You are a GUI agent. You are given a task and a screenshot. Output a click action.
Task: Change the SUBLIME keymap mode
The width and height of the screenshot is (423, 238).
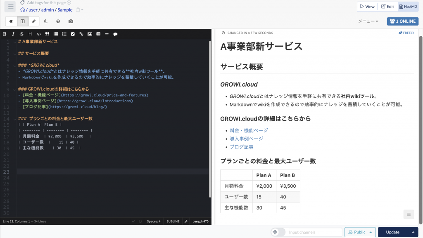pyautogui.click(x=173, y=222)
